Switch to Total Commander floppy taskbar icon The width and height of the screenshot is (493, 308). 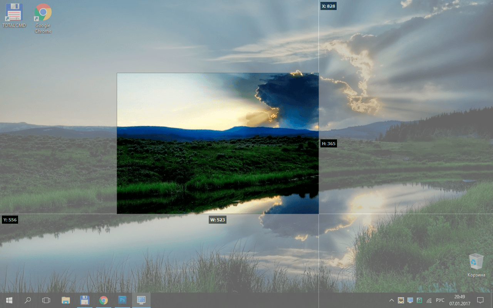tap(85, 300)
